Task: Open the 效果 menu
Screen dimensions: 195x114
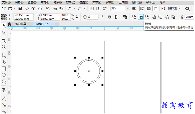Action: tap(71, 2)
